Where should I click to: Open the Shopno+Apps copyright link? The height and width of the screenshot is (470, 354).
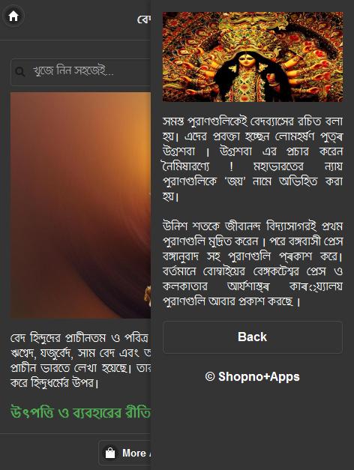click(253, 376)
